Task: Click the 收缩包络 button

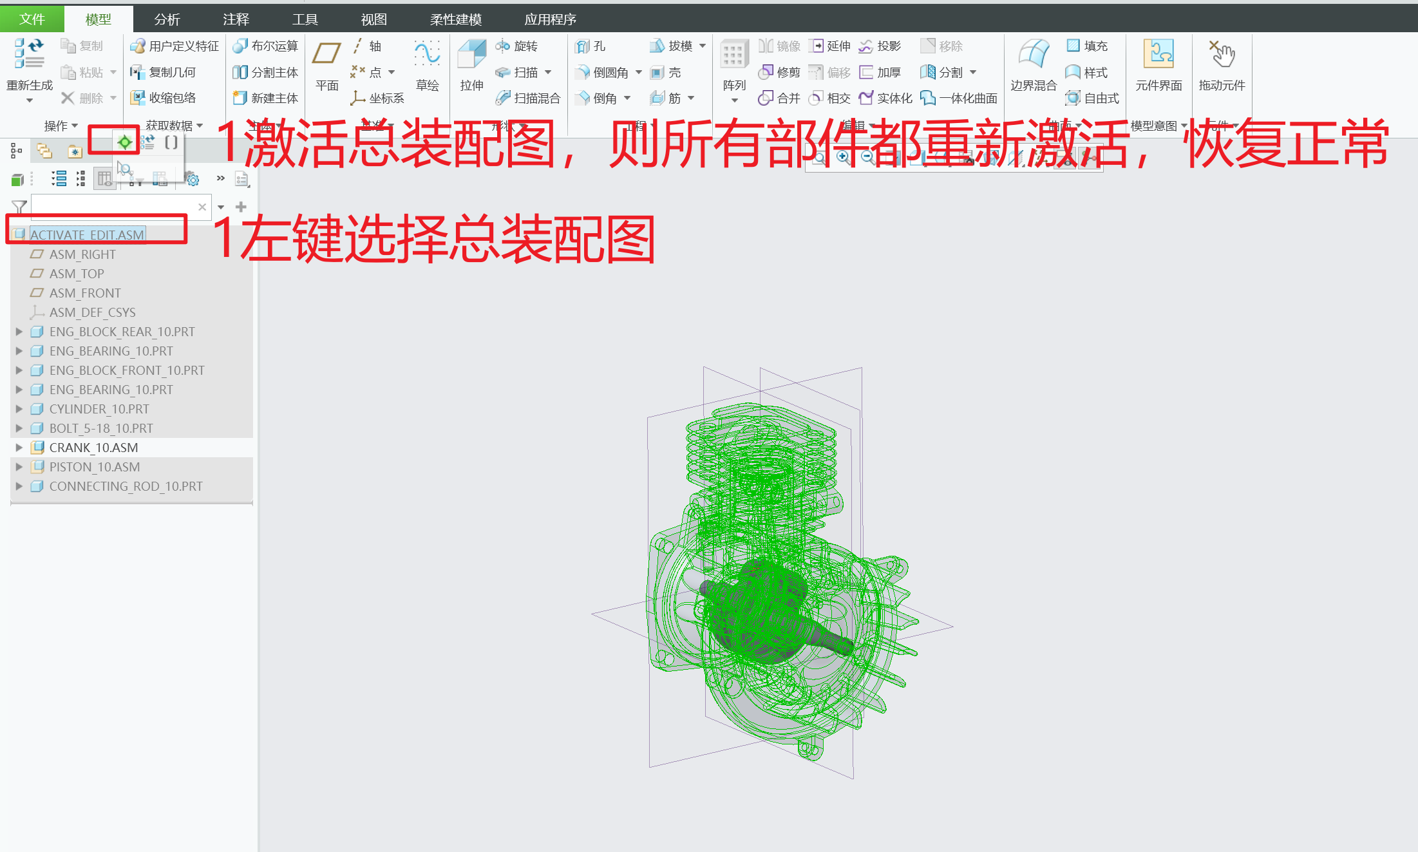Action: click(x=164, y=98)
